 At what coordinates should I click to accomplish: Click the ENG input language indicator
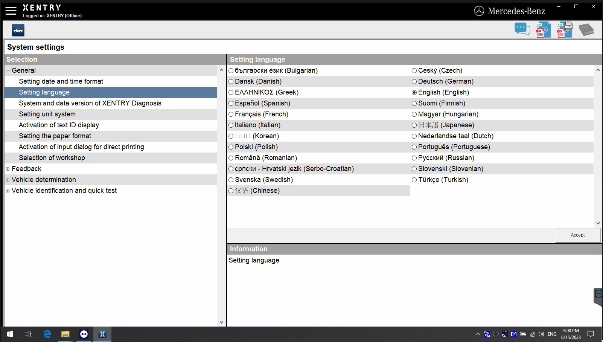(x=552, y=334)
